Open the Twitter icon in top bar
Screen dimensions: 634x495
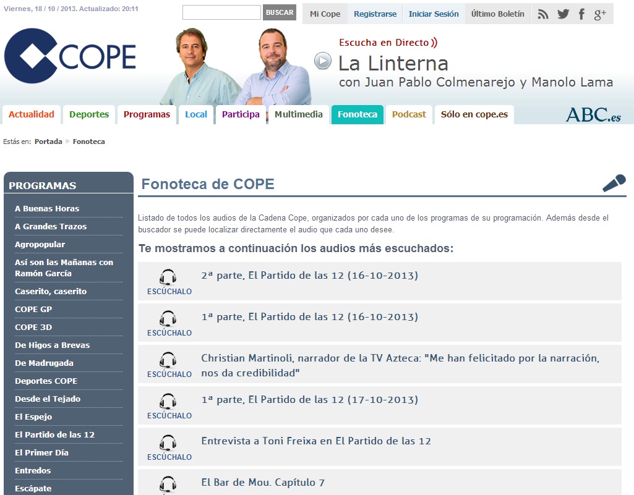563,14
